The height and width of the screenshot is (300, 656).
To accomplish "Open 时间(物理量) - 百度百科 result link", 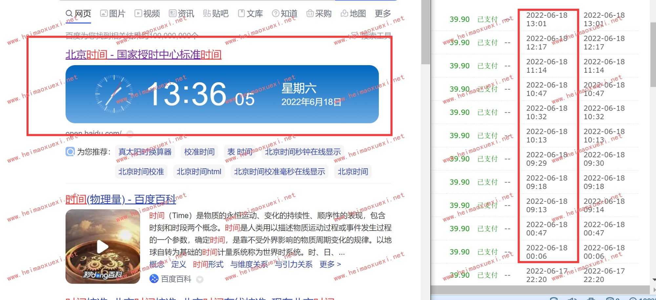I will [x=121, y=199].
